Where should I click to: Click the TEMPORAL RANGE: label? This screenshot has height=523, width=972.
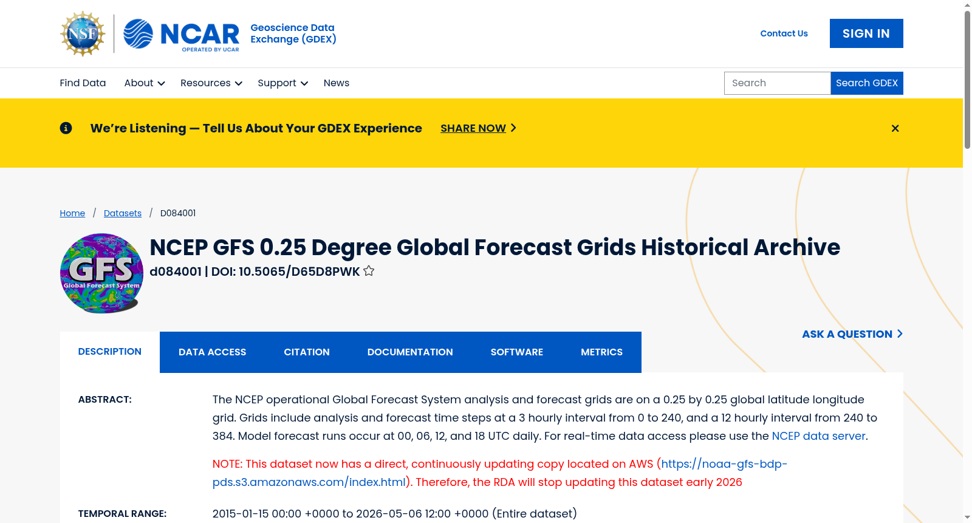(122, 514)
